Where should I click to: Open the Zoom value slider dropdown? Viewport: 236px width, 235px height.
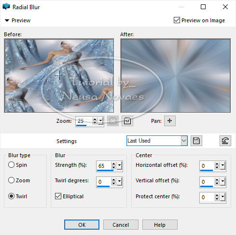[101, 121]
